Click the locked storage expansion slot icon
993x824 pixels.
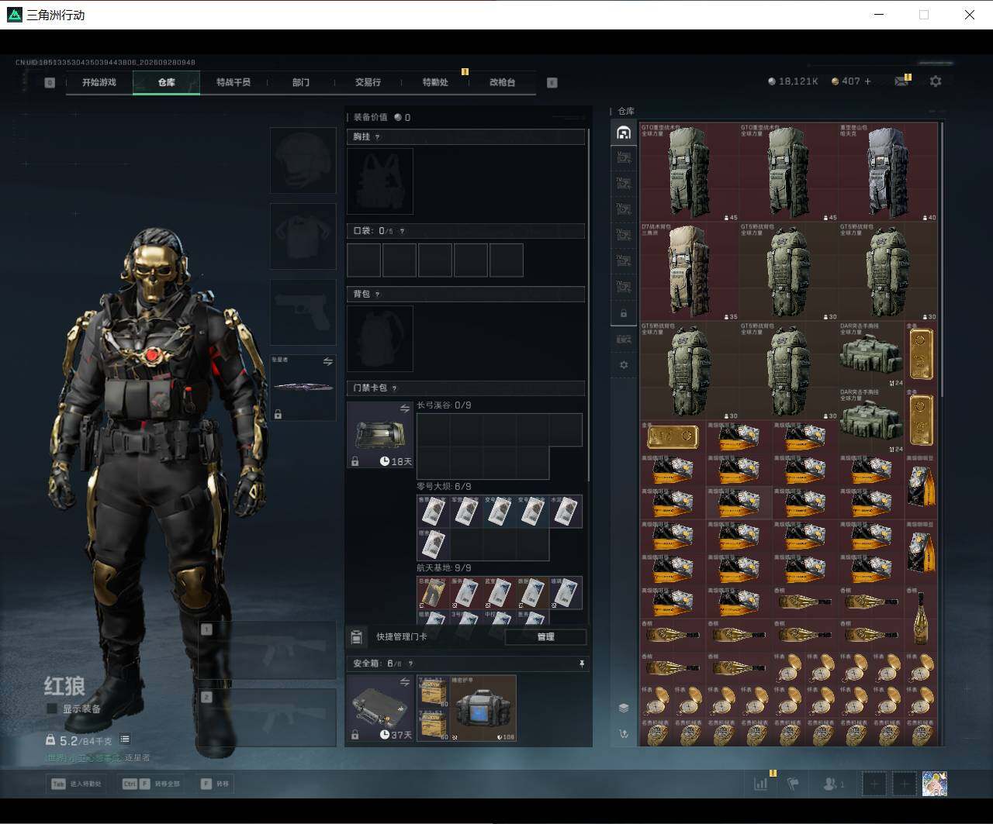[624, 313]
